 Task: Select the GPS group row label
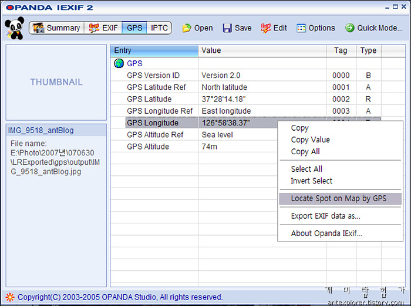[134, 63]
